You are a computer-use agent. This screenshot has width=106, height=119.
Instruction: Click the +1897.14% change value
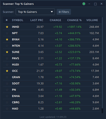click(x=74, y=27)
